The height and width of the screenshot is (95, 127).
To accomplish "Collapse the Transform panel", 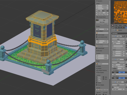I will [97, 1].
